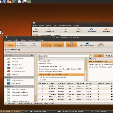Click the source list scrollbar down arrow
The image size is (113, 113).
pyautogui.click(x=36, y=101)
